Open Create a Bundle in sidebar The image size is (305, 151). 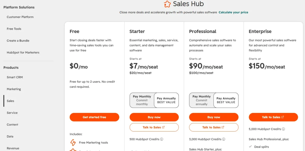click(x=18, y=41)
